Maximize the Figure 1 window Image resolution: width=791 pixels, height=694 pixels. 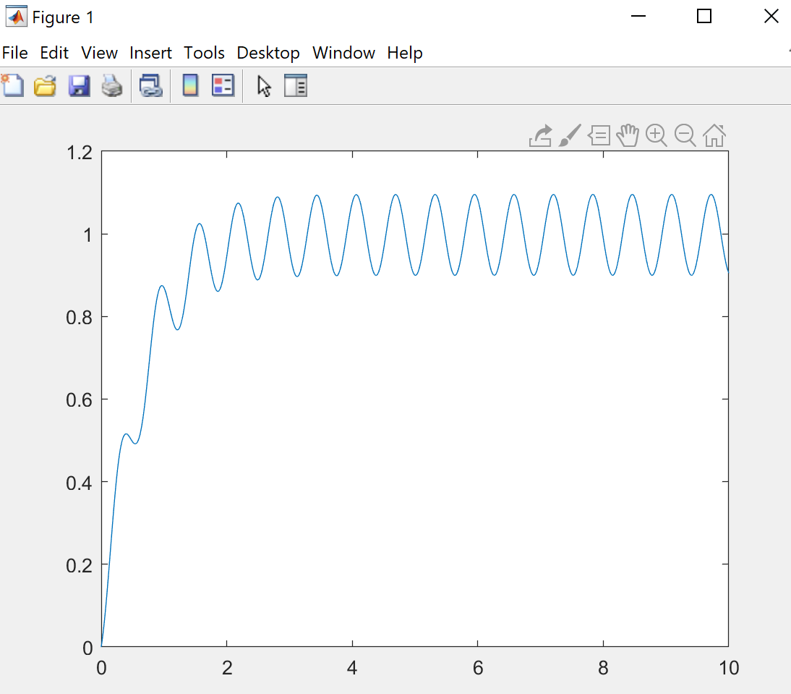(704, 16)
